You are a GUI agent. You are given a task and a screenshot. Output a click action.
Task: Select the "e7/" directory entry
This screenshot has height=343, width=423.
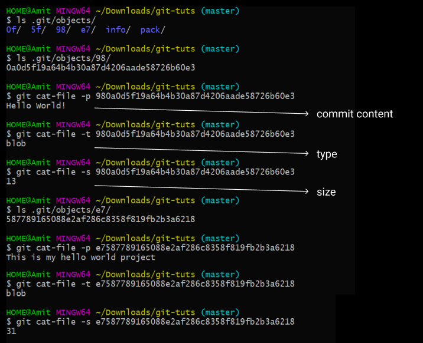[x=88, y=29]
